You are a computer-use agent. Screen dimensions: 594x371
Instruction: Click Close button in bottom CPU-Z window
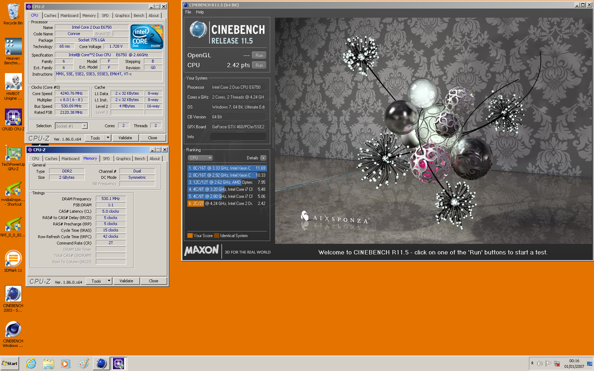[153, 281]
